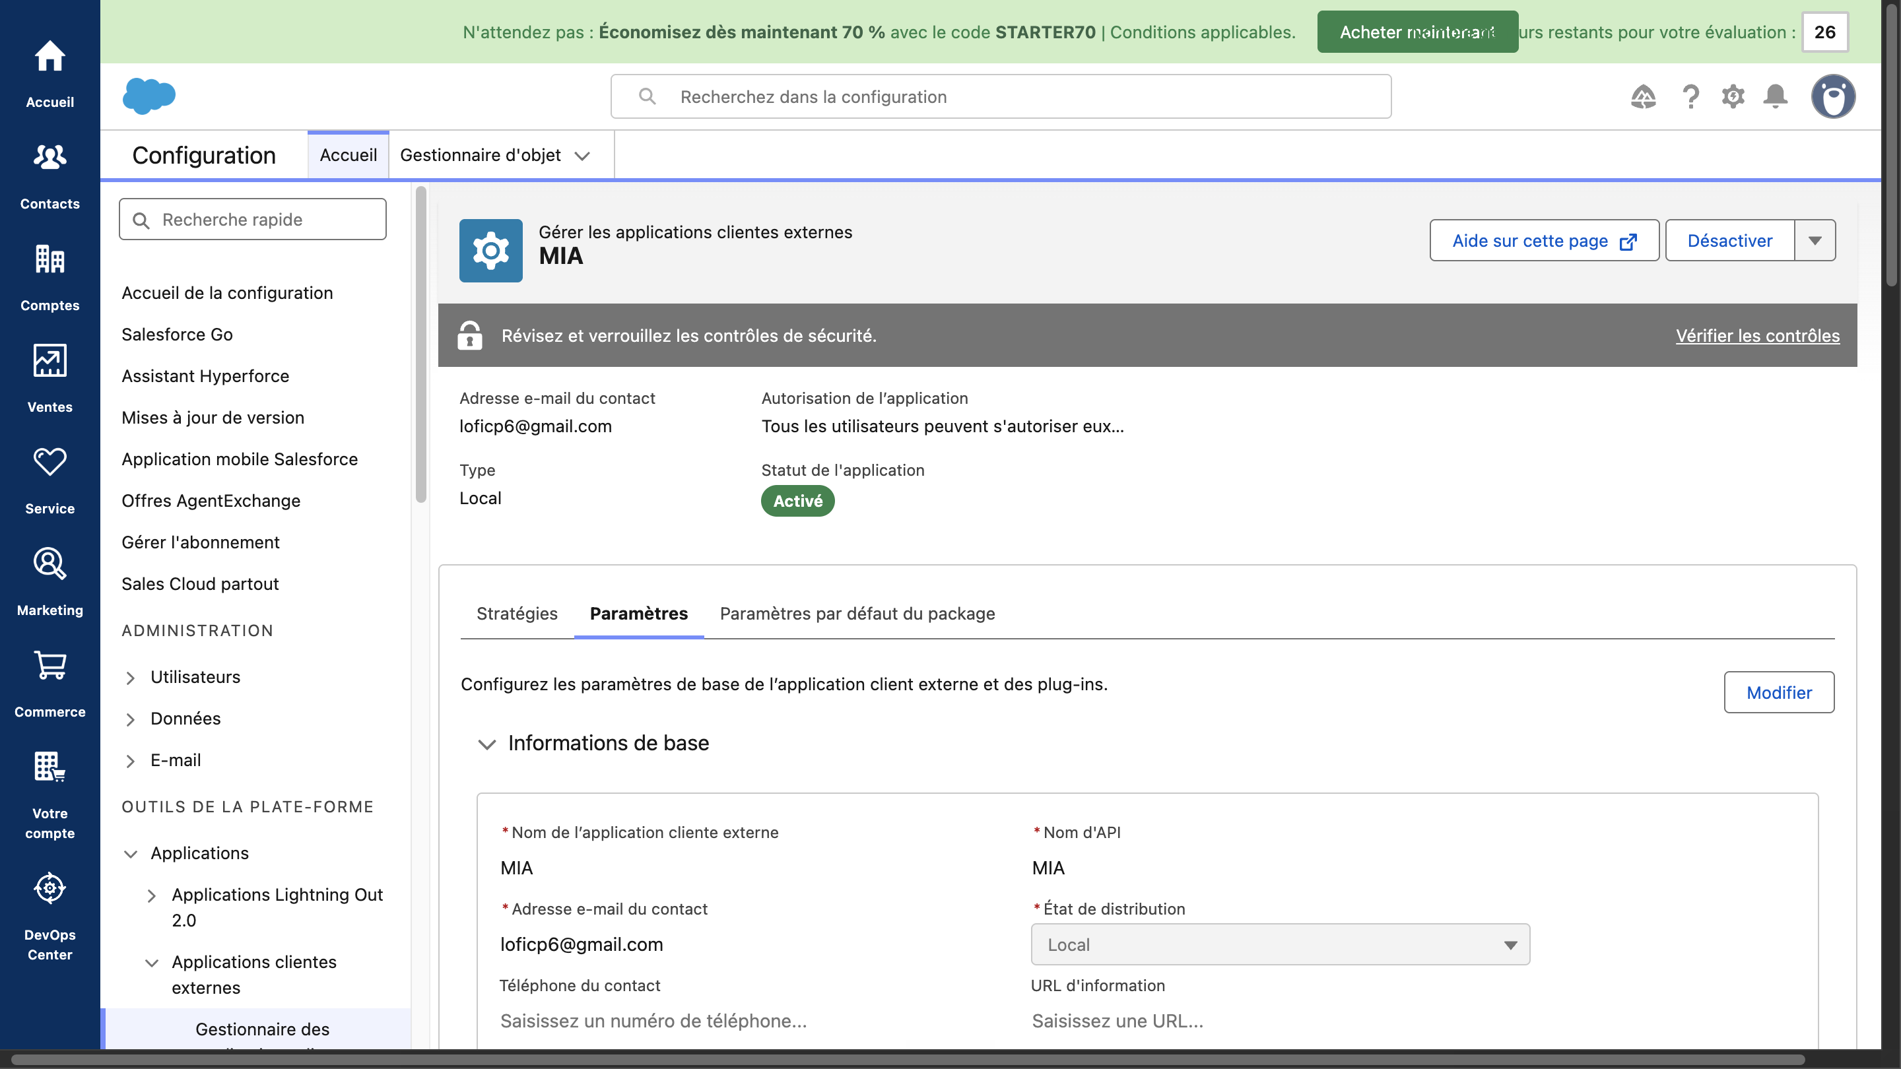Open the help question mark icon
This screenshot has height=1069, width=1901.
click(1690, 96)
